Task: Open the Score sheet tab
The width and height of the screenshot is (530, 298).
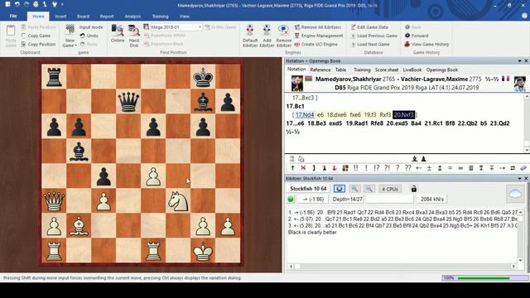Action: (387, 70)
